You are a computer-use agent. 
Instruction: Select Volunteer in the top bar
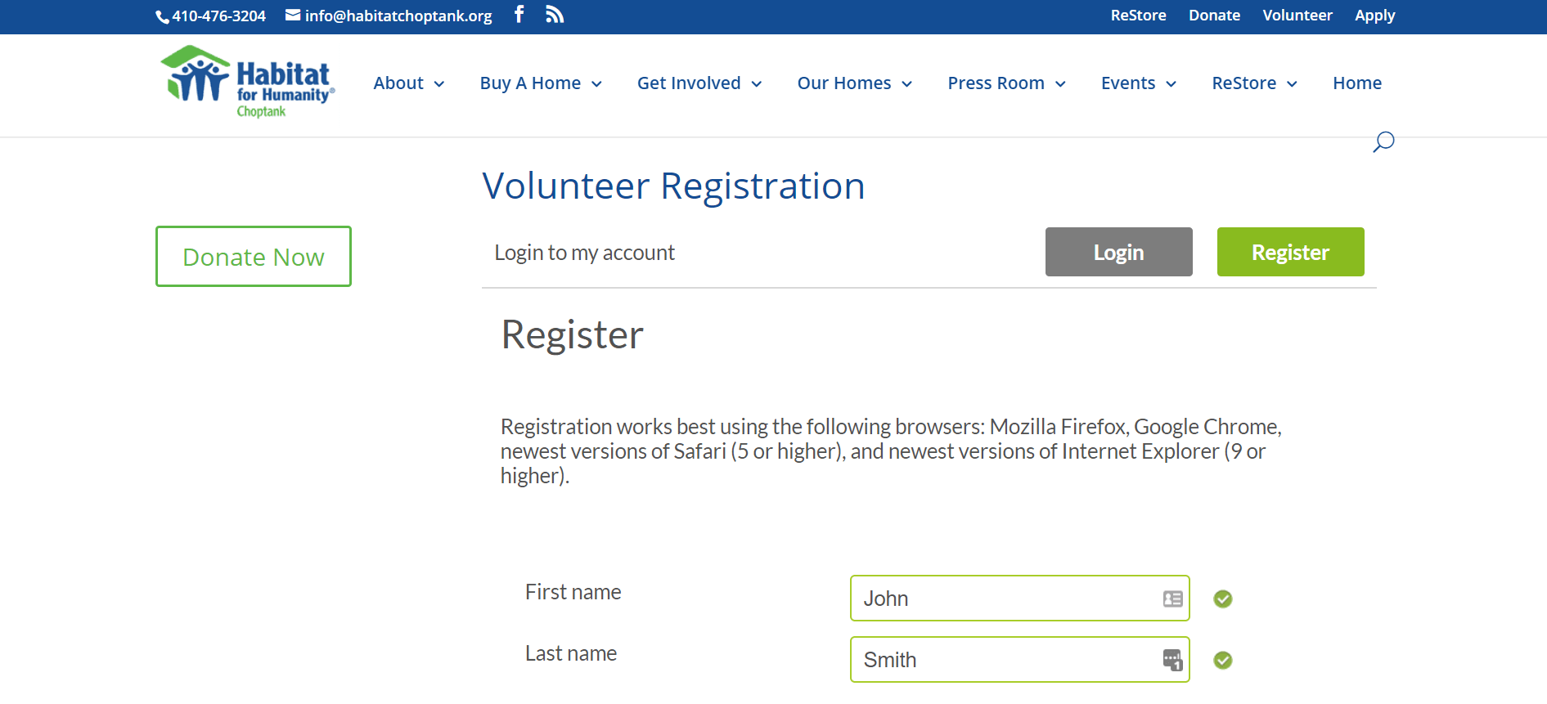click(x=1297, y=16)
